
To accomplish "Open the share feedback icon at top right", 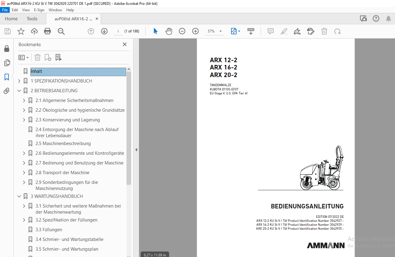I will click(363, 19).
